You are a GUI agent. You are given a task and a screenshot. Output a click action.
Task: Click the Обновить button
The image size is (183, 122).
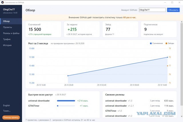click(x=173, y=10)
